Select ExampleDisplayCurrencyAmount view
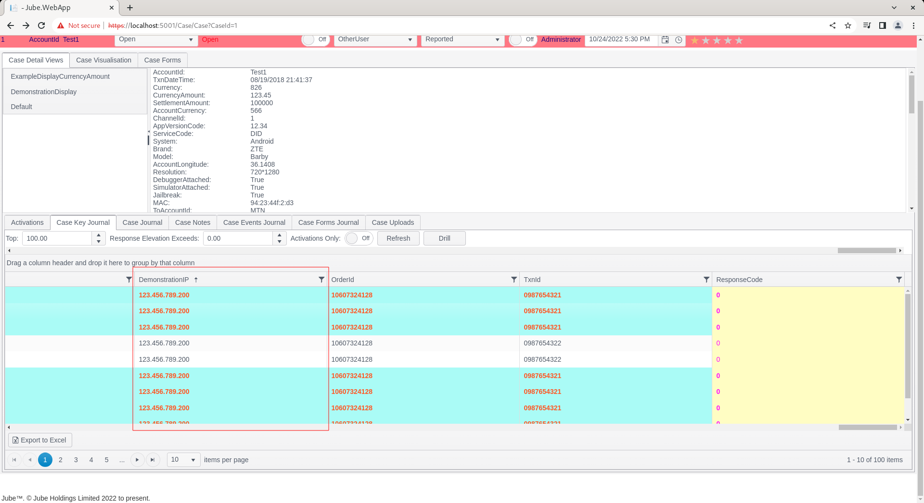Viewport: 924px width, 503px height. [x=75, y=76]
